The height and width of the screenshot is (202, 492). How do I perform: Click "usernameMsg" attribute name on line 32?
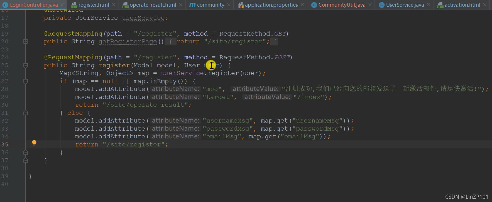pyautogui.click(x=227, y=121)
